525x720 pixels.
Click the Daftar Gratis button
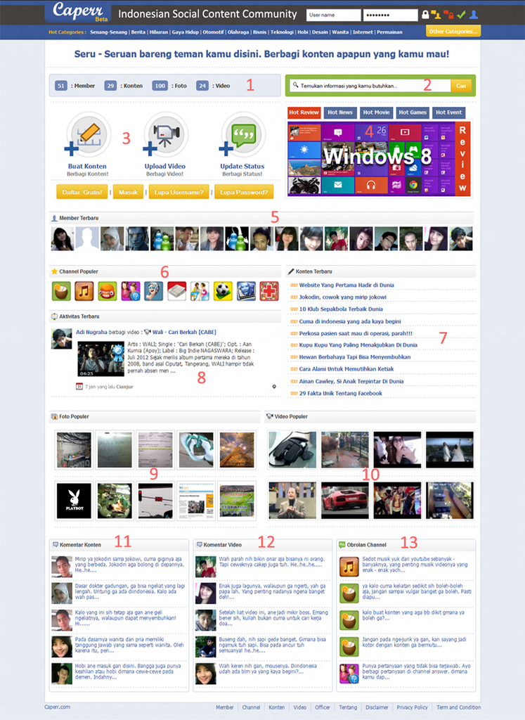pos(82,192)
